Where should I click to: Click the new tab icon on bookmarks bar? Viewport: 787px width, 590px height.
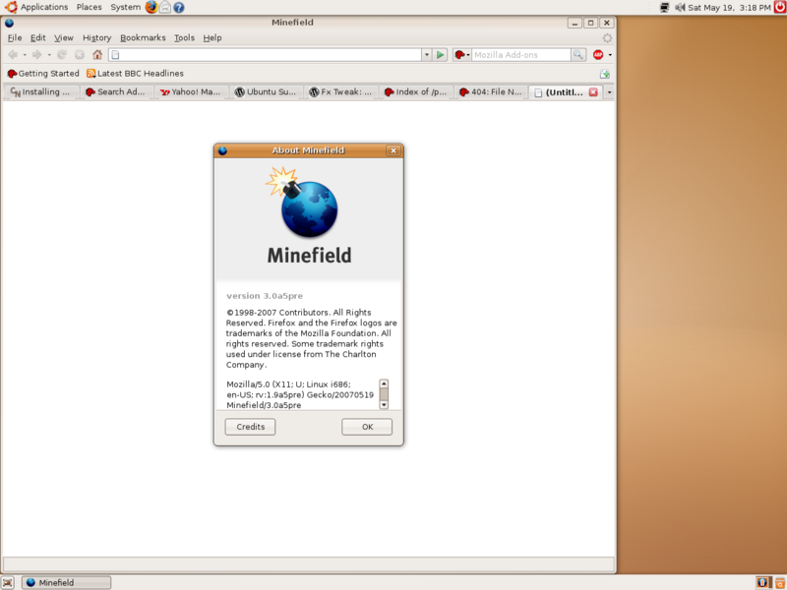[605, 74]
